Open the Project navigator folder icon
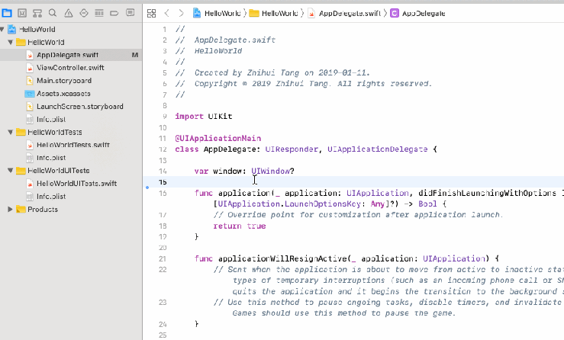Image resolution: width=564 pixels, height=340 pixels. pyautogui.click(x=7, y=13)
